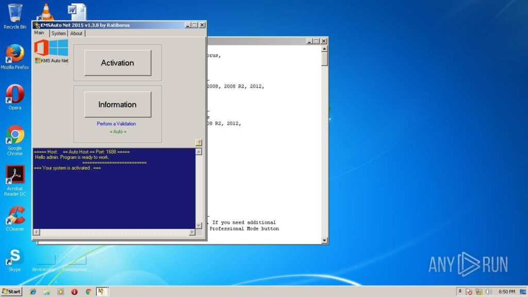Click the Opera icon in the taskbar

[x=74, y=292]
